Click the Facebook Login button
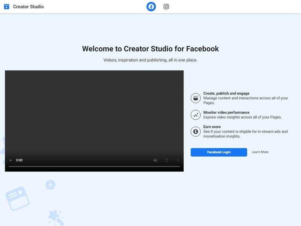 coord(219,152)
